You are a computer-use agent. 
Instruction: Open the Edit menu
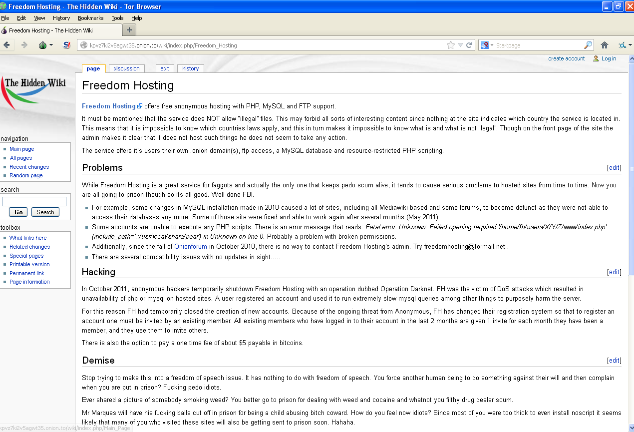(21, 18)
